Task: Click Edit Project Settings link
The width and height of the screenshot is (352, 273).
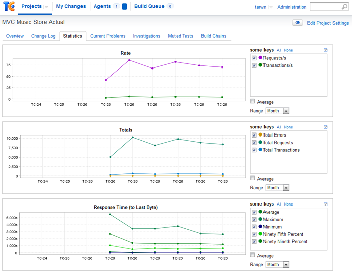Action: point(328,23)
